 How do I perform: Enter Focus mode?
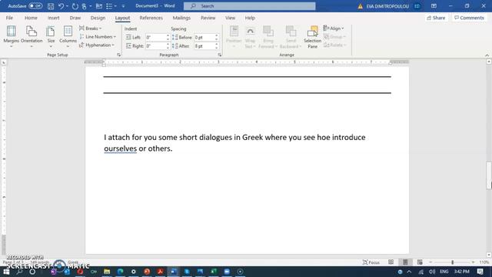click(x=371, y=262)
